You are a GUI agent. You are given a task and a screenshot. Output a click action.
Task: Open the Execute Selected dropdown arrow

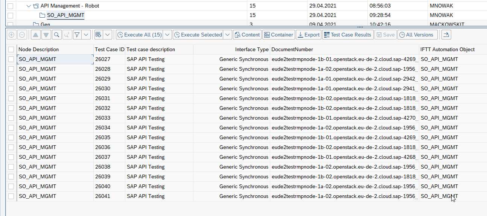[227, 35]
